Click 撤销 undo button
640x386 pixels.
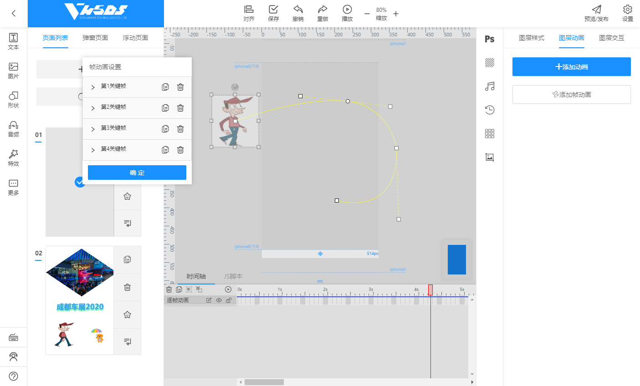click(x=298, y=13)
